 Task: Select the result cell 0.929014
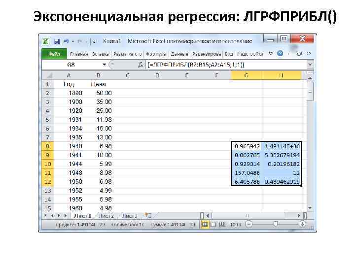(x=246, y=164)
